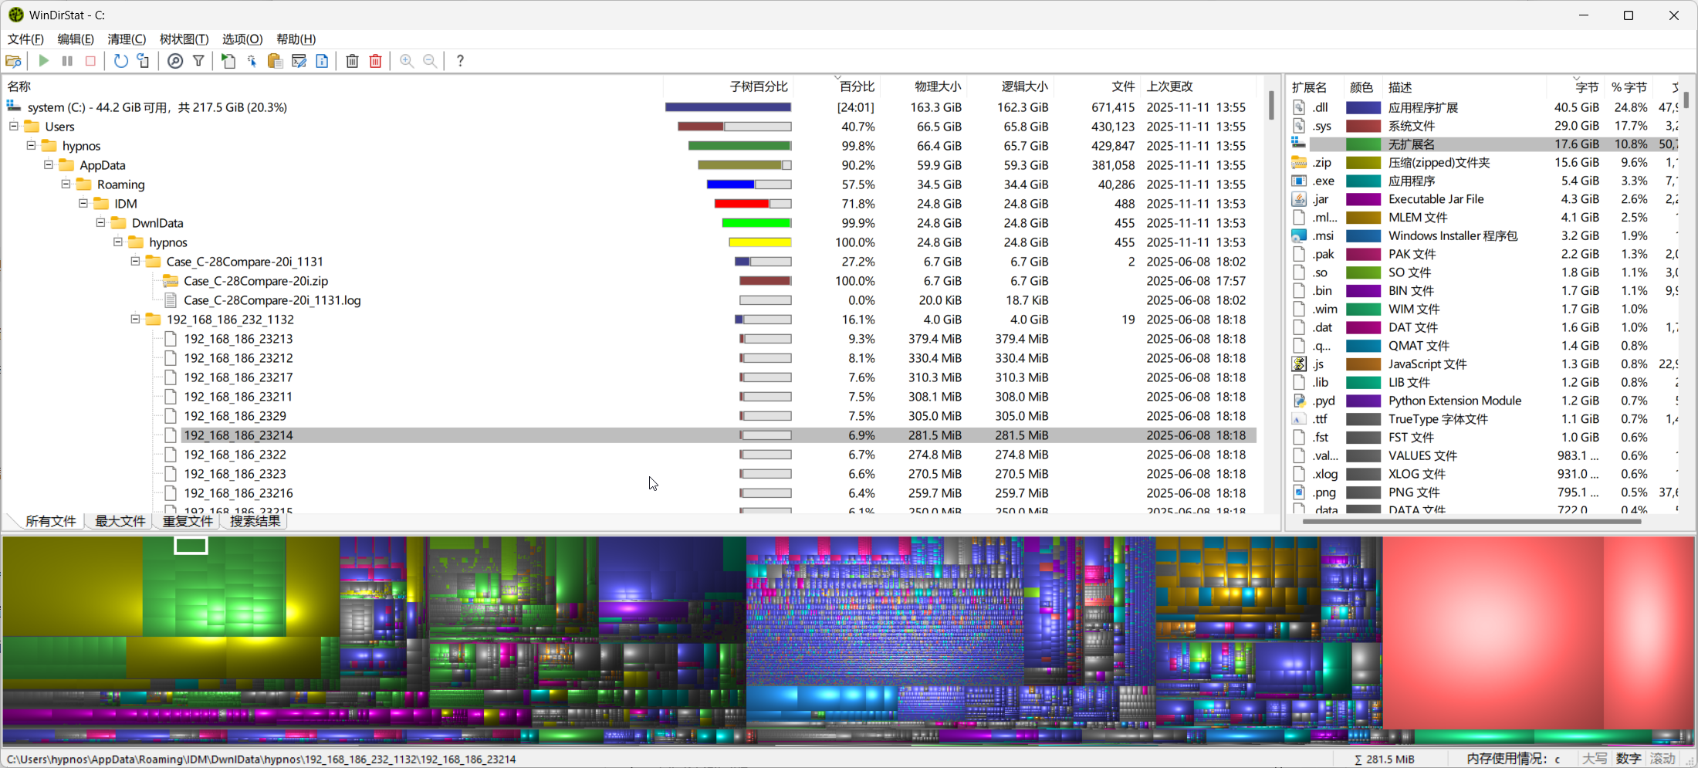The width and height of the screenshot is (1698, 768).
Task: Permanently delete file with red trash icon
Action: tap(376, 61)
